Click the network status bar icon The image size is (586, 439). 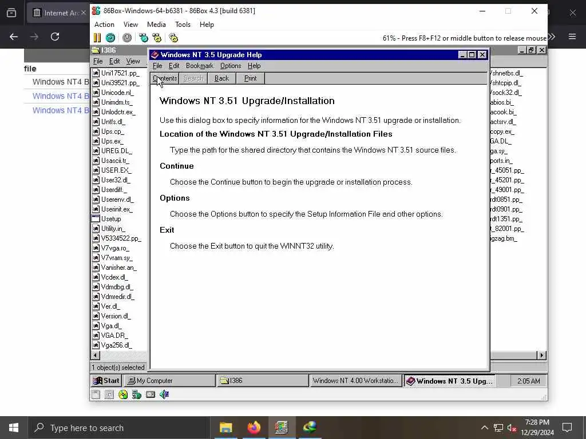[137, 394]
